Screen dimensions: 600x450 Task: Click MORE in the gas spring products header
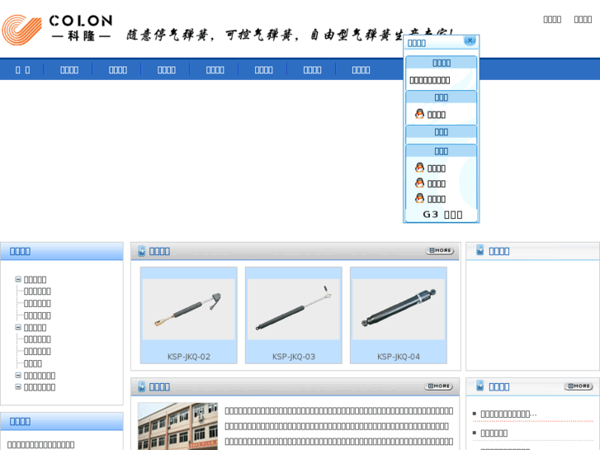[x=440, y=250]
